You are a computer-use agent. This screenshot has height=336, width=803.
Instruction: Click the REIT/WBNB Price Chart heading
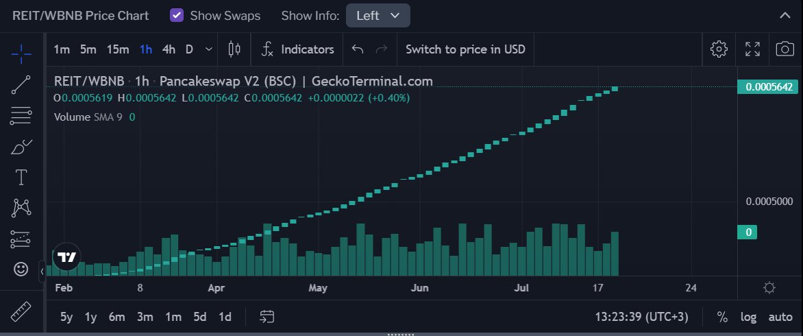point(80,15)
